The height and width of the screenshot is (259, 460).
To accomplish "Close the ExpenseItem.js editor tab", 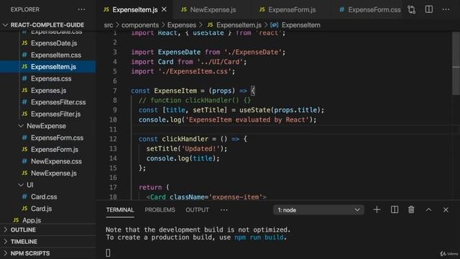I will pyautogui.click(x=164, y=9).
